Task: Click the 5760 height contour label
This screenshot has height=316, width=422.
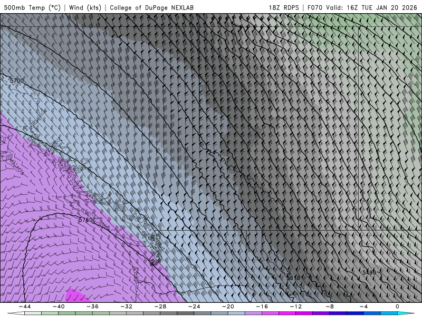Action: 85,220
